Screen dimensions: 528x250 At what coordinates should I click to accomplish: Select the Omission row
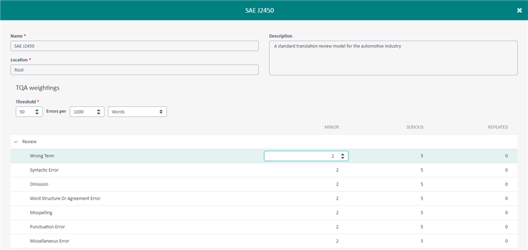coord(264,185)
